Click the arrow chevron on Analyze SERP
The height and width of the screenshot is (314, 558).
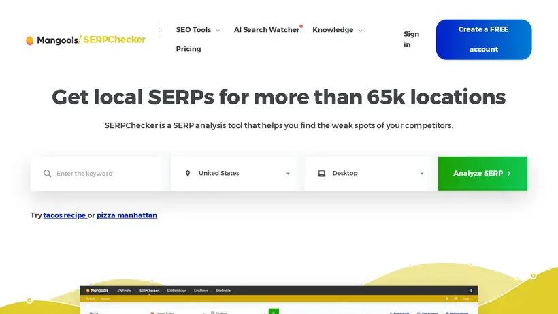(x=509, y=174)
